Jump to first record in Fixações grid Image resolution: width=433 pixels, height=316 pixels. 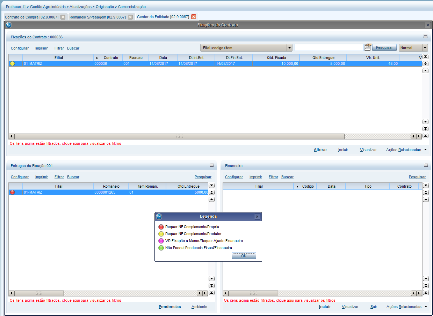pyautogui.click(x=426, y=57)
